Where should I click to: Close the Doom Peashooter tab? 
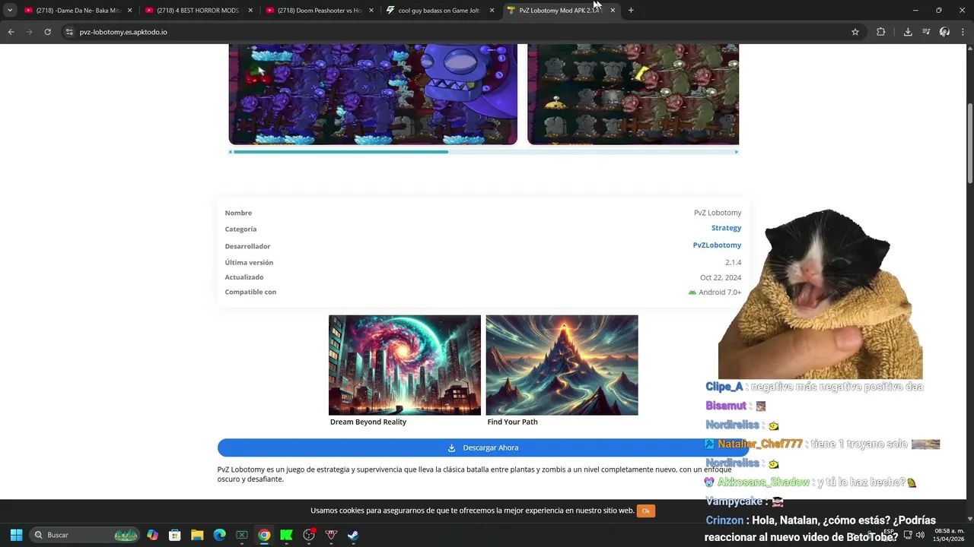pos(371,11)
